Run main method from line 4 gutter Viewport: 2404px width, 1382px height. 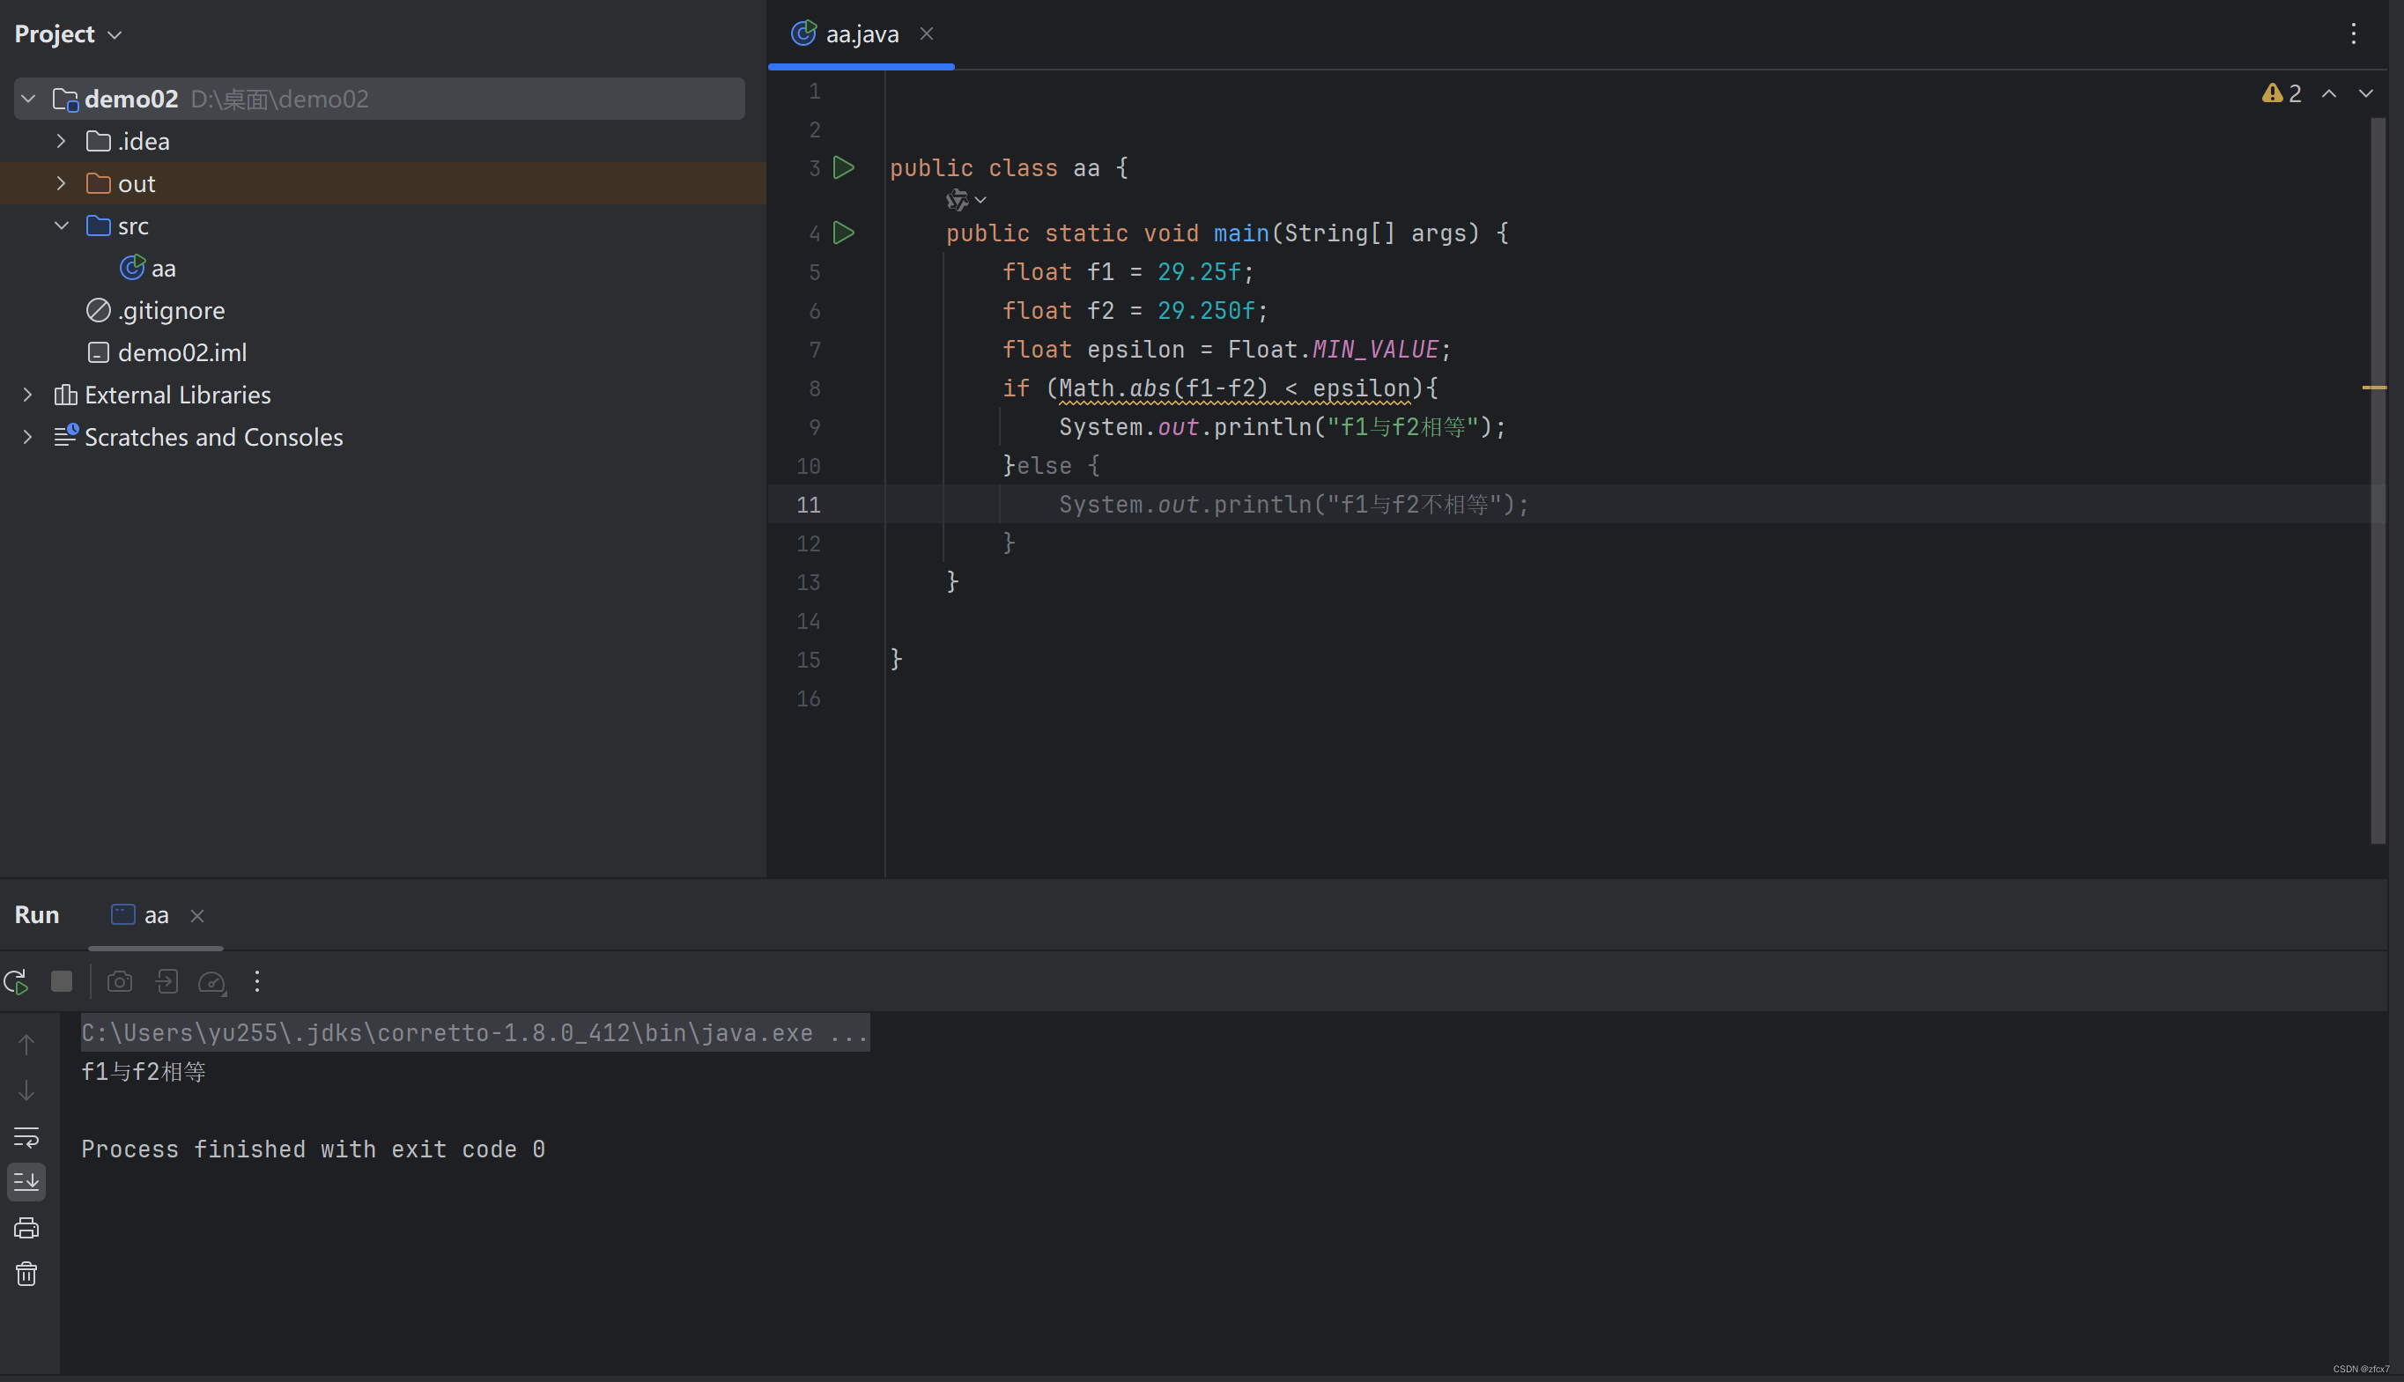point(844,233)
